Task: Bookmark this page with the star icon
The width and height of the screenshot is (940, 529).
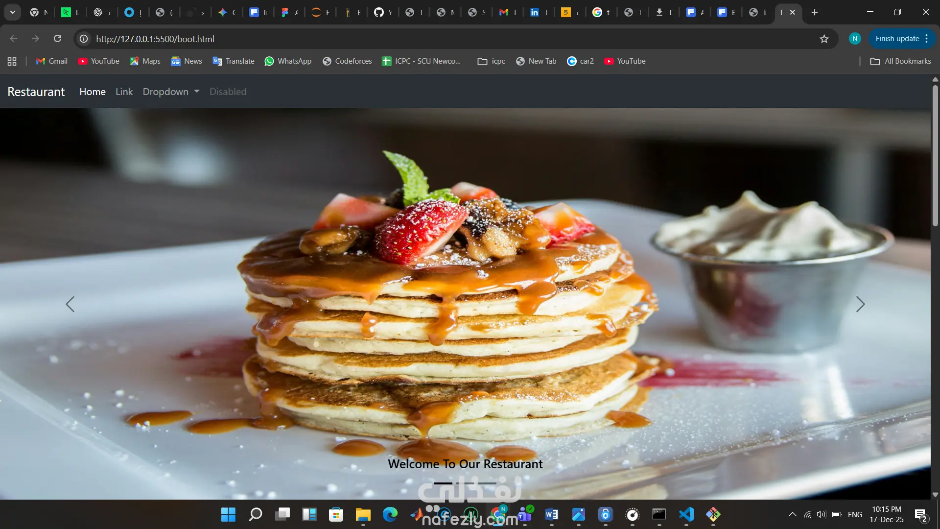Action: pyautogui.click(x=824, y=39)
